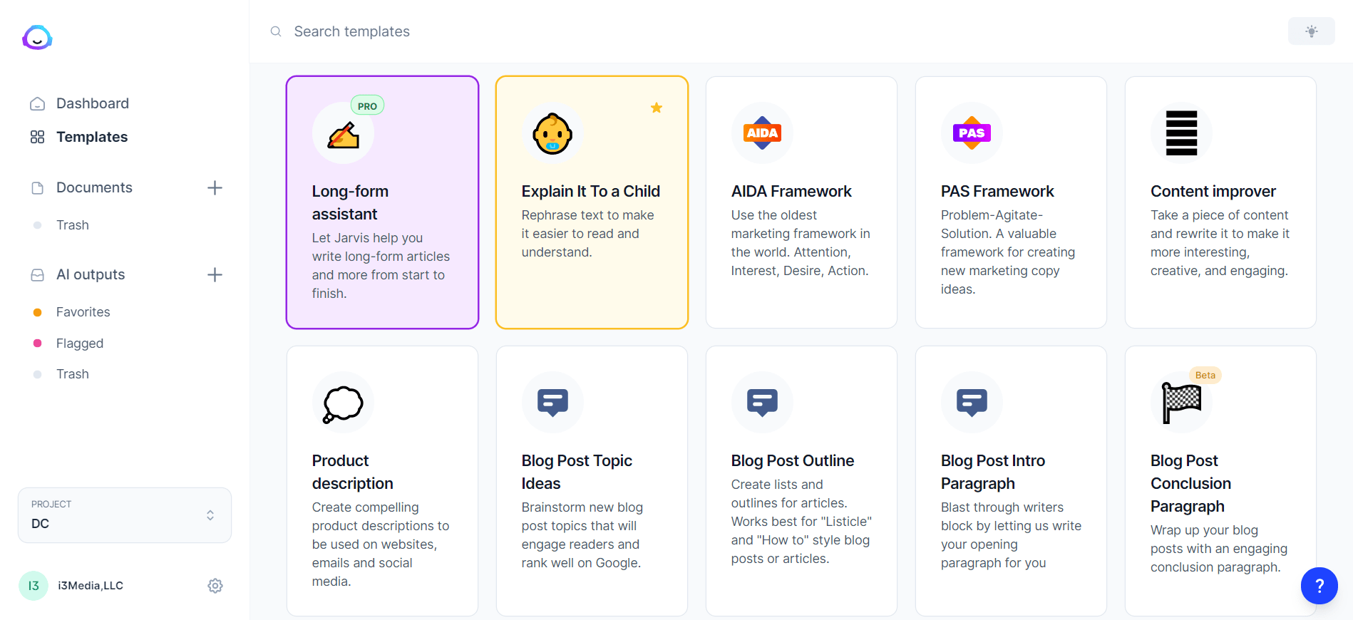This screenshot has height=620, width=1353.
Task: Show Favorites outputs
Action: click(x=83, y=312)
